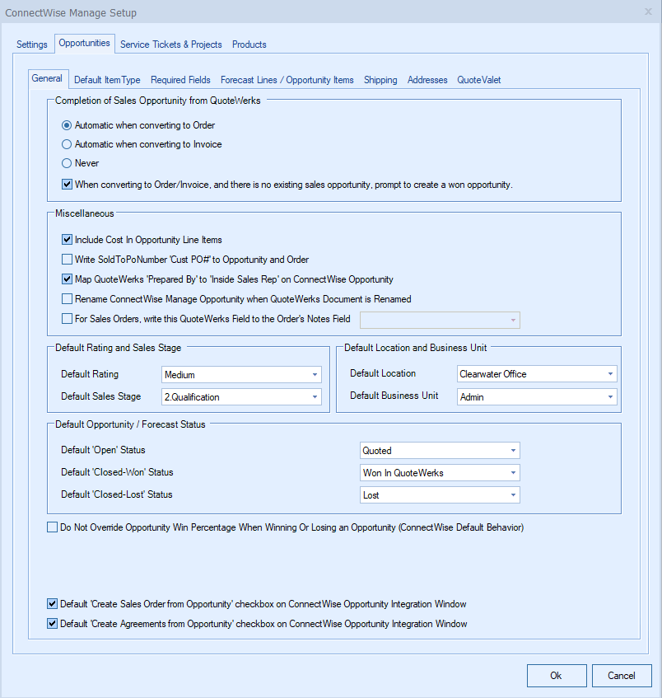Open Forecast Lines / Opportunity Items tab
The image size is (662, 698).
tap(287, 80)
